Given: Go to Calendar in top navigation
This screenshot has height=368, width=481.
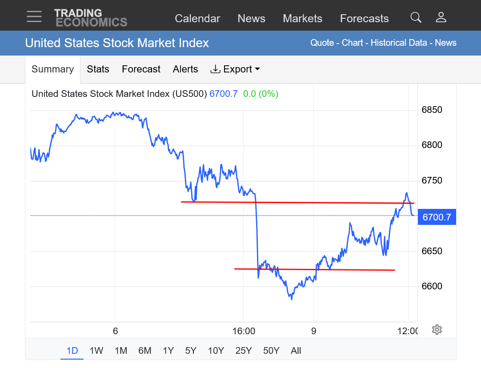Looking at the screenshot, I should coord(197,19).
